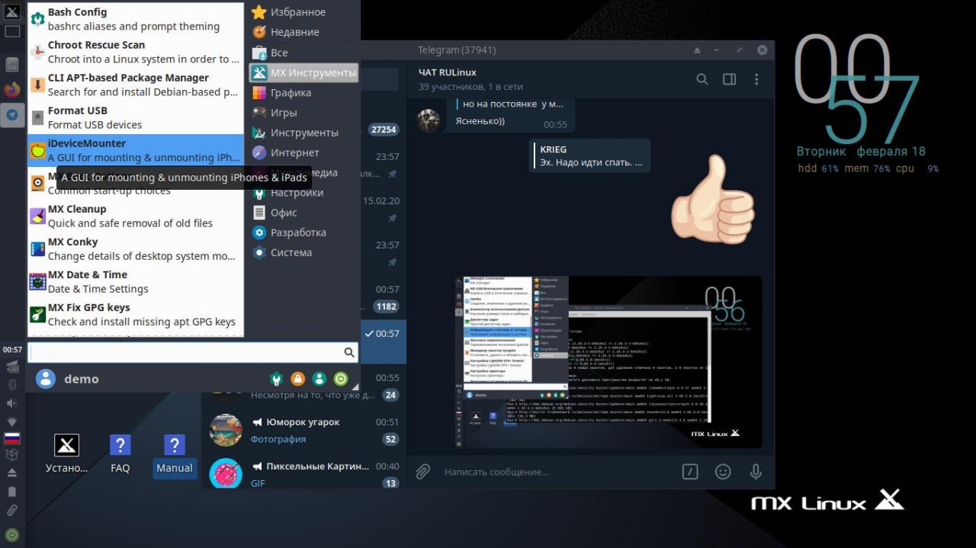The width and height of the screenshot is (976, 548).
Task: Search in the Telegram chat
Action: (702, 79)
